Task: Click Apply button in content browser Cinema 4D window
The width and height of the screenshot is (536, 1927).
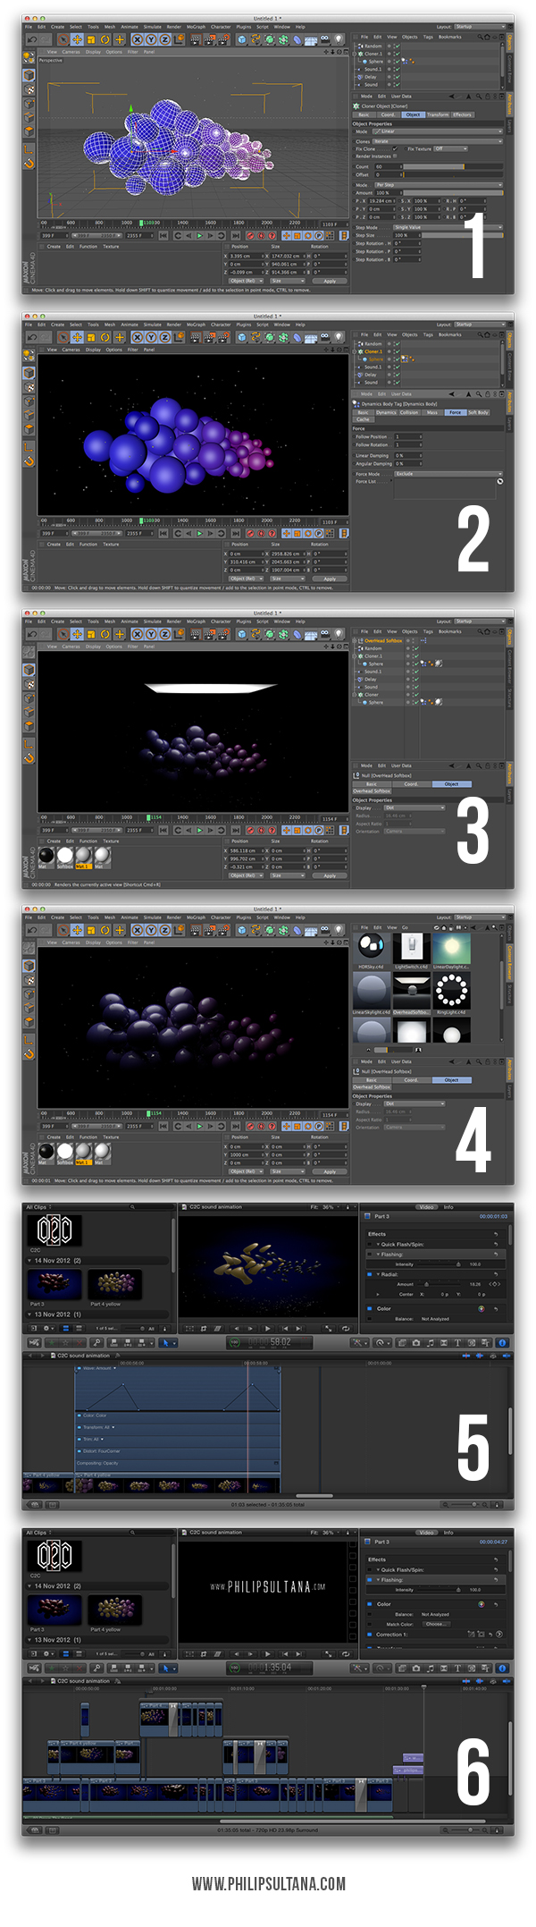Action: click(330, 1171)
